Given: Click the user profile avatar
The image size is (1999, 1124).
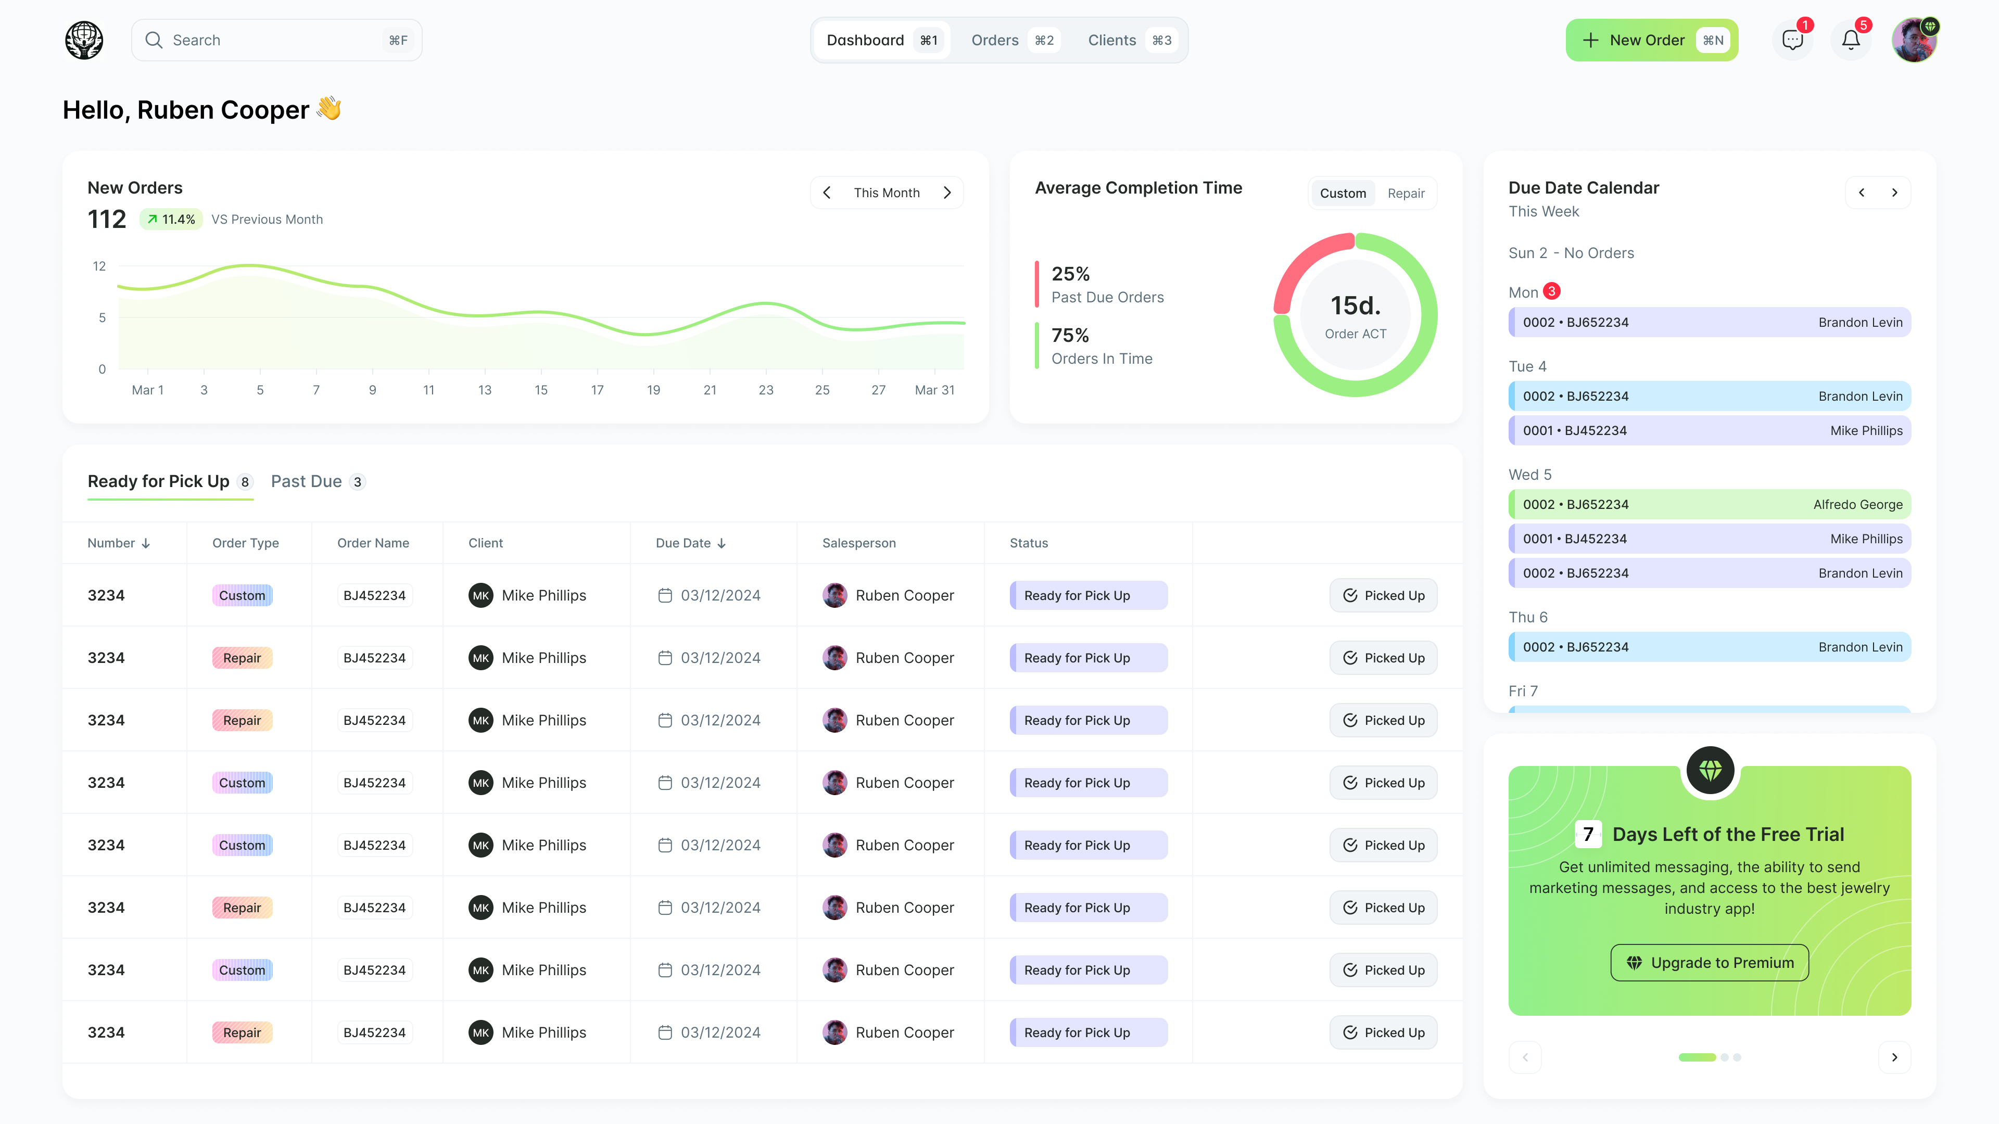Looking at the screenshot, I should pos(1914,41).
